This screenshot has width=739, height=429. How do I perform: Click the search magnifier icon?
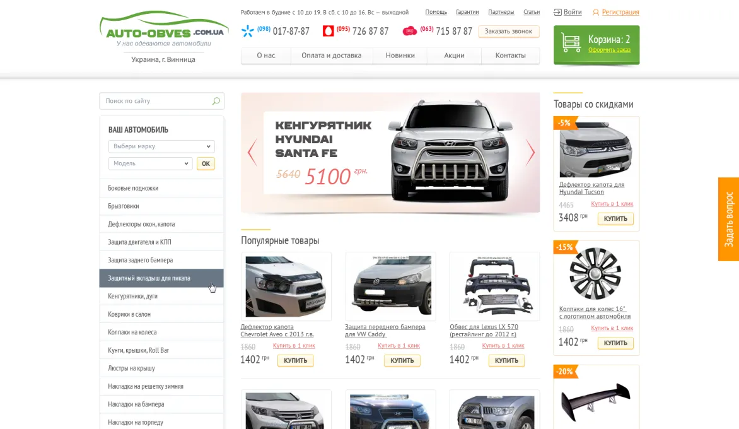(216, 101)
